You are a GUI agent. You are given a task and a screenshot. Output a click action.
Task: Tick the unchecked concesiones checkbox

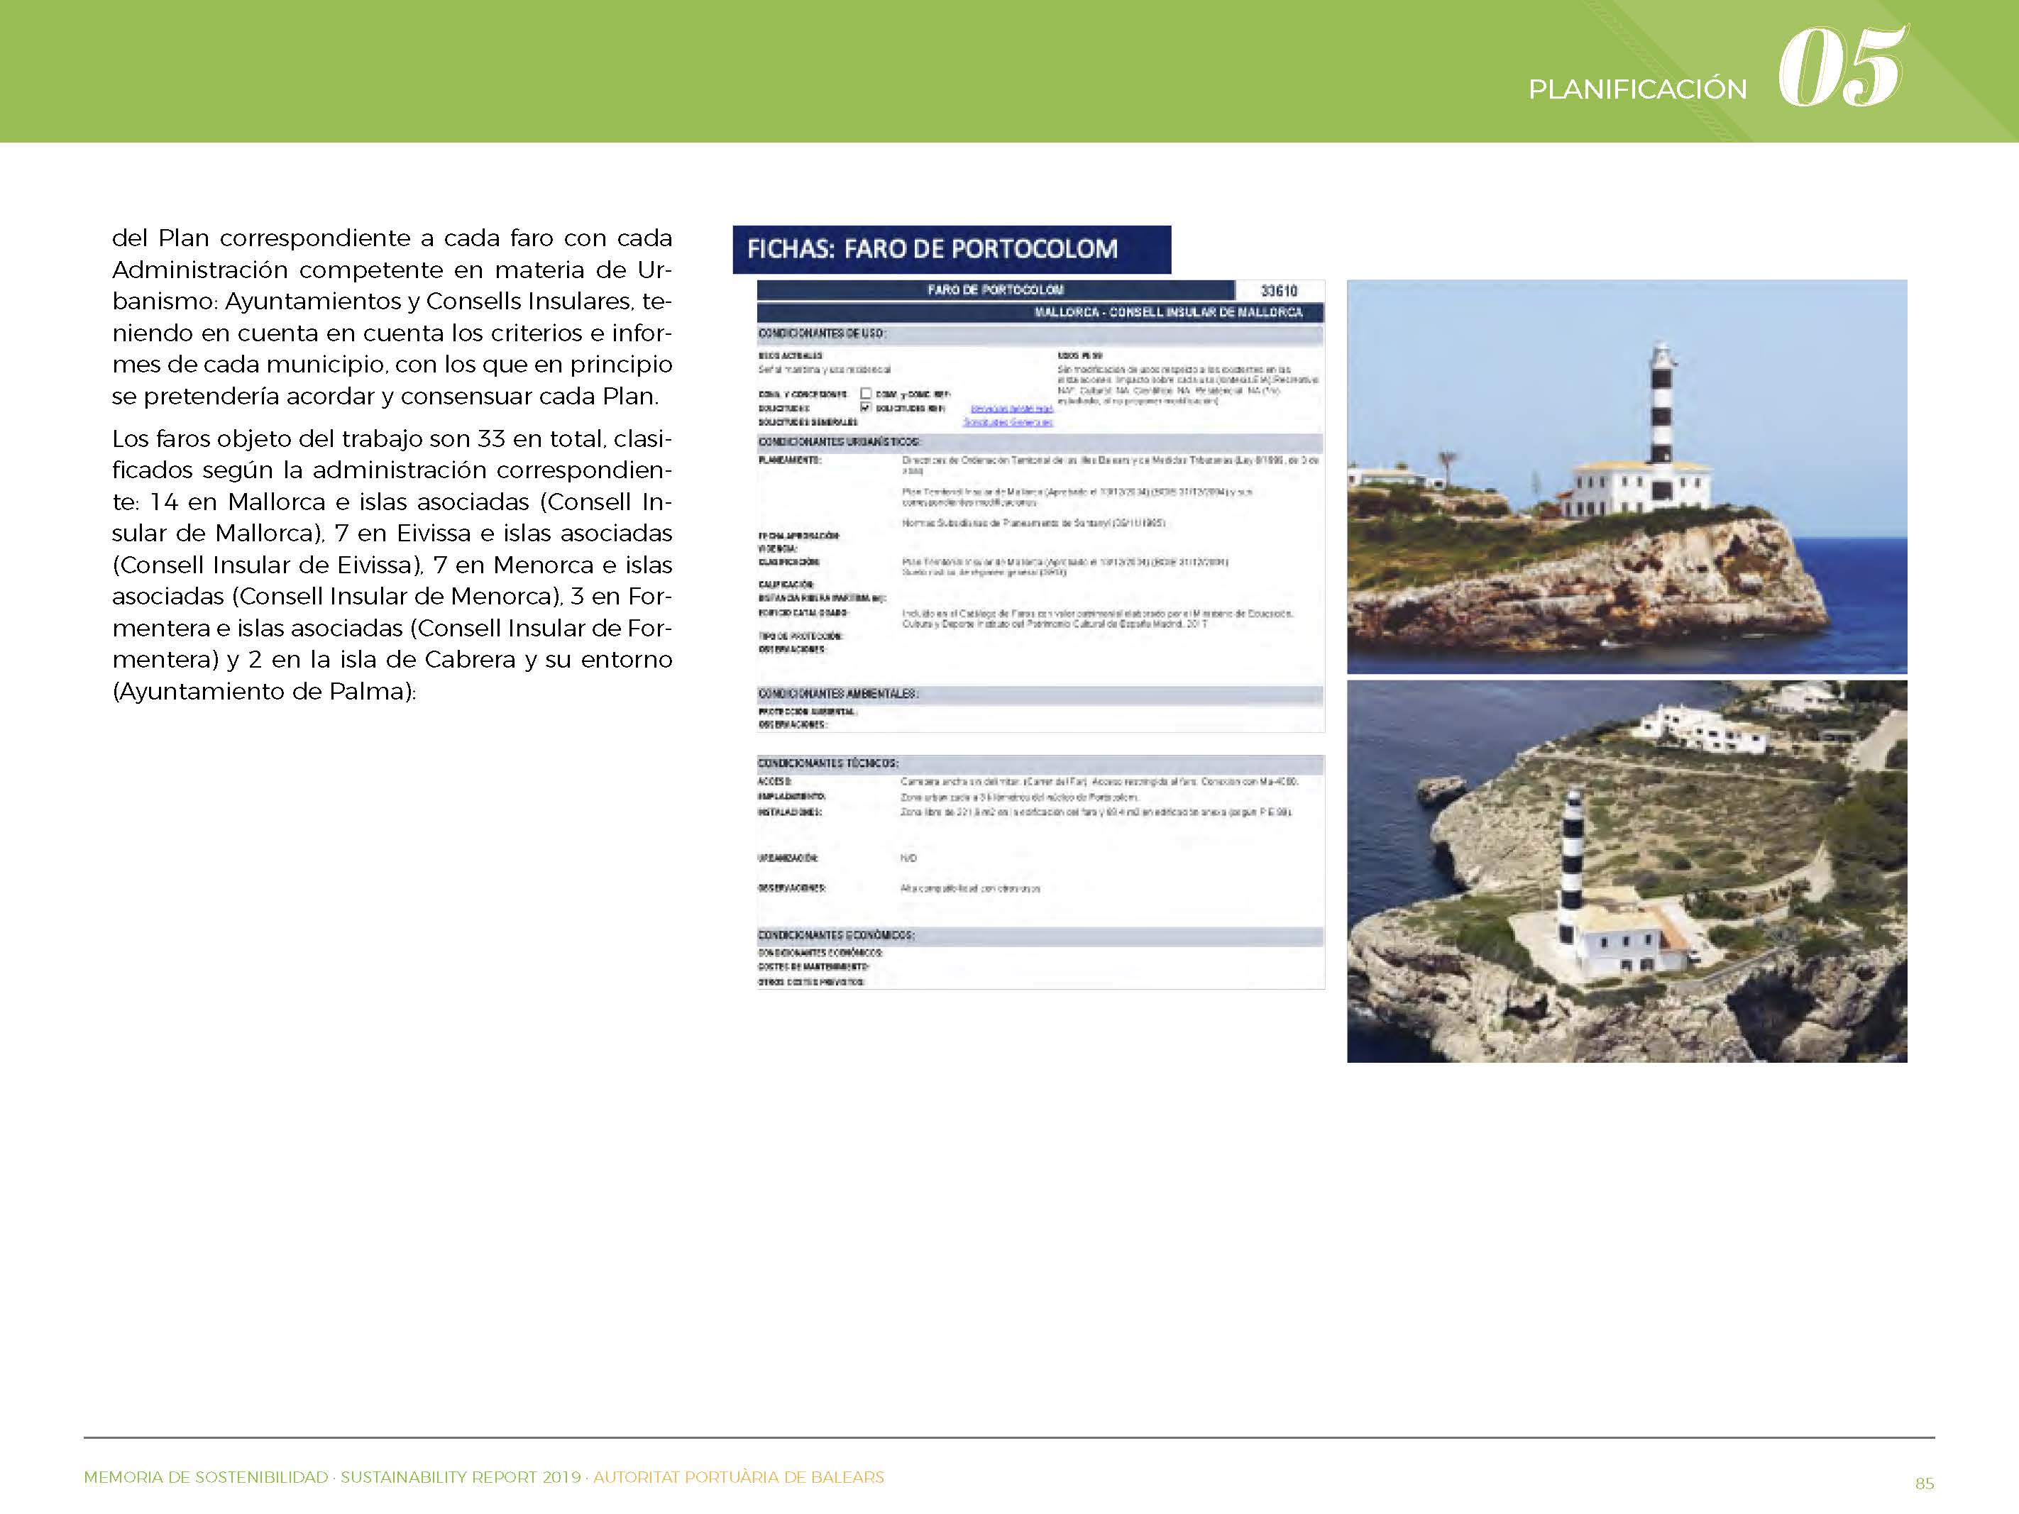pos(867,394)
